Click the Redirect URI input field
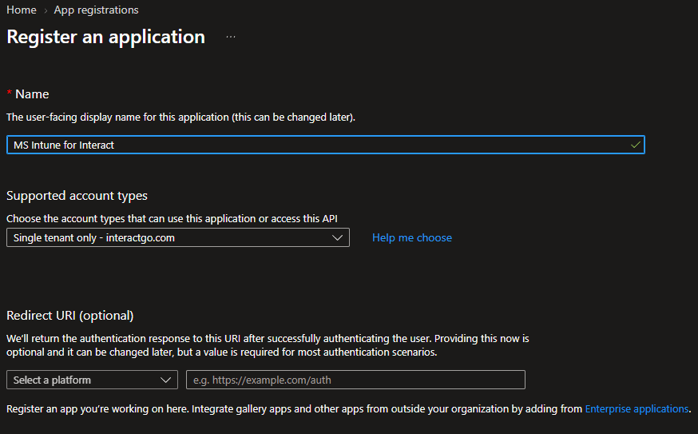Viewport: 698px width, 434px height. 355,380
